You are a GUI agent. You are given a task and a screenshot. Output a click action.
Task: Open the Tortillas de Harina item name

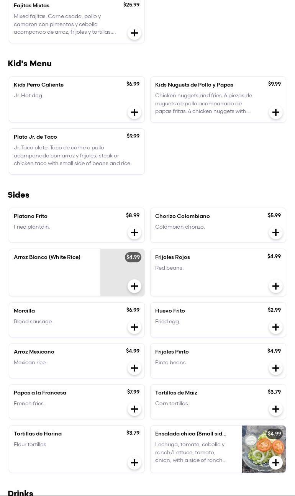(x=38, y=434)
